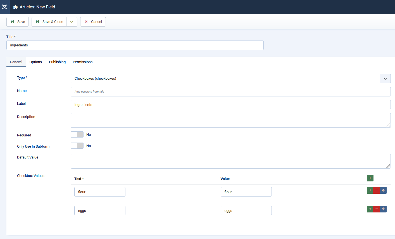The image size is (395, 239).
Task: Expand the Save & Close dropdown arrow
Action: pos(72,22)
